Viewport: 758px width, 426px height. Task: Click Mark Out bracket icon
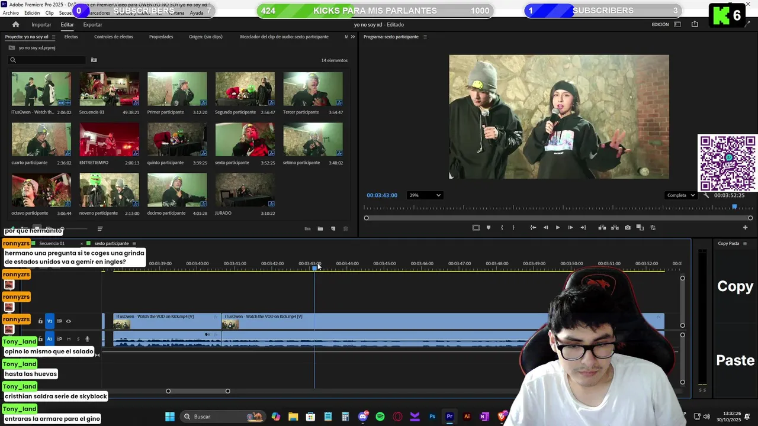(x=513, y=227)
